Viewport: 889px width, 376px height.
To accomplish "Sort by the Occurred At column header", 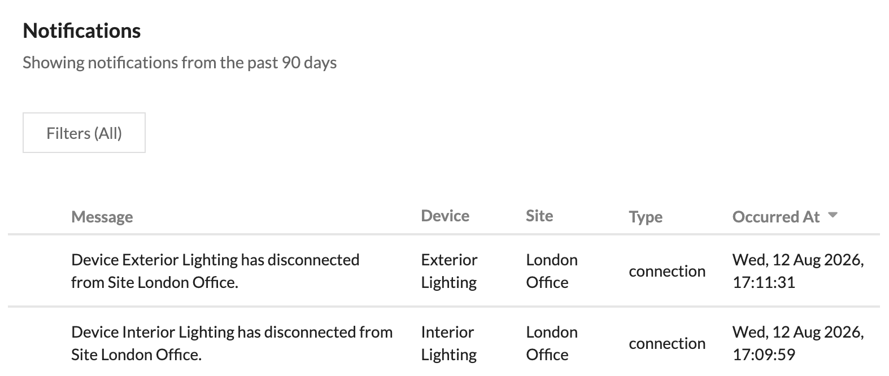I will point(775,217).
